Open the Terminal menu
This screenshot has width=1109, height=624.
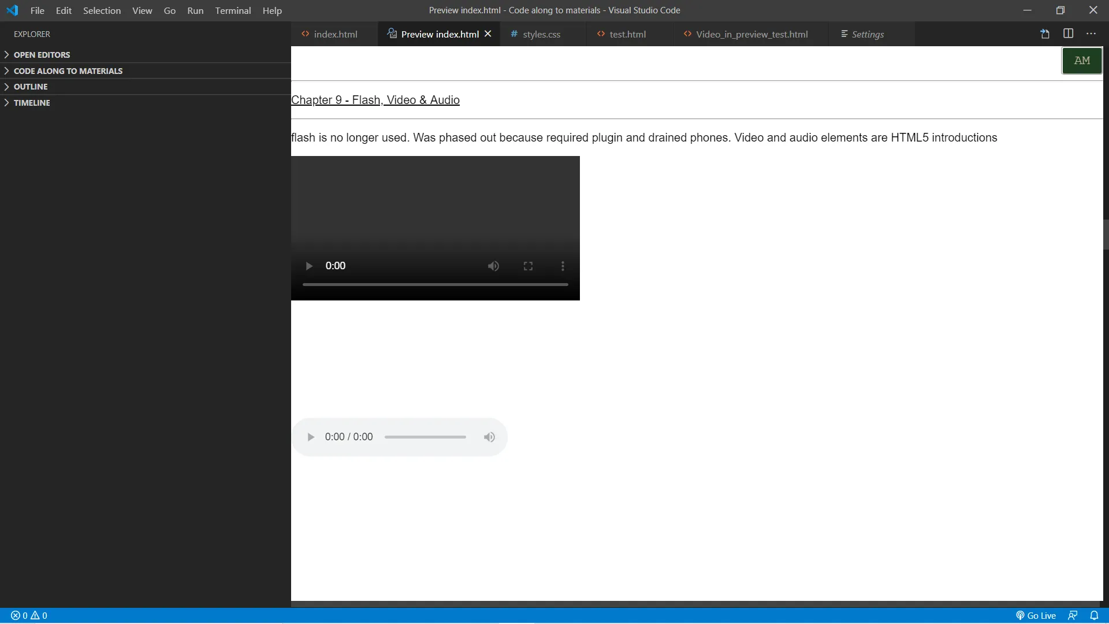coord(233,10)
